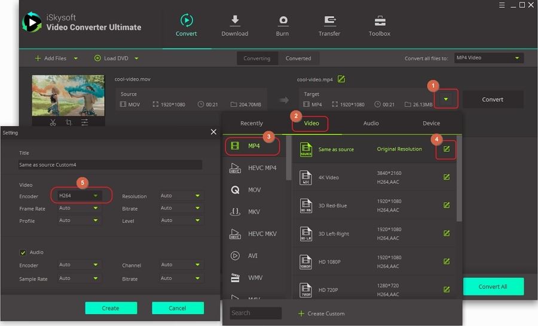538x326 pixels.
Task: Click the format list Search field
Action: (255, 313)
